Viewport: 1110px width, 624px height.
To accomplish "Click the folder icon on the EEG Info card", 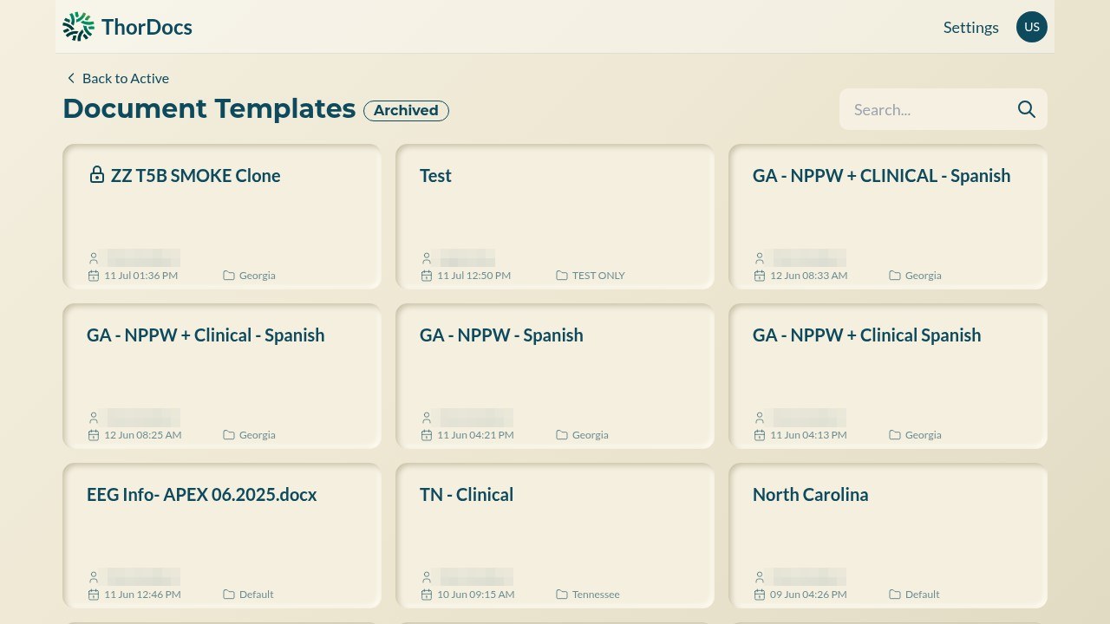I will [229, 595].
